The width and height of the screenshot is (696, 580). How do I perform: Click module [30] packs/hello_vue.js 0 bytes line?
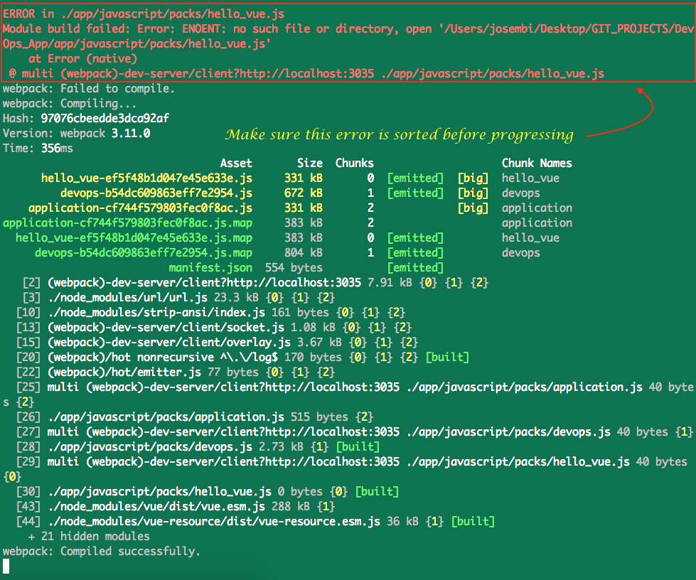(208, 491)
